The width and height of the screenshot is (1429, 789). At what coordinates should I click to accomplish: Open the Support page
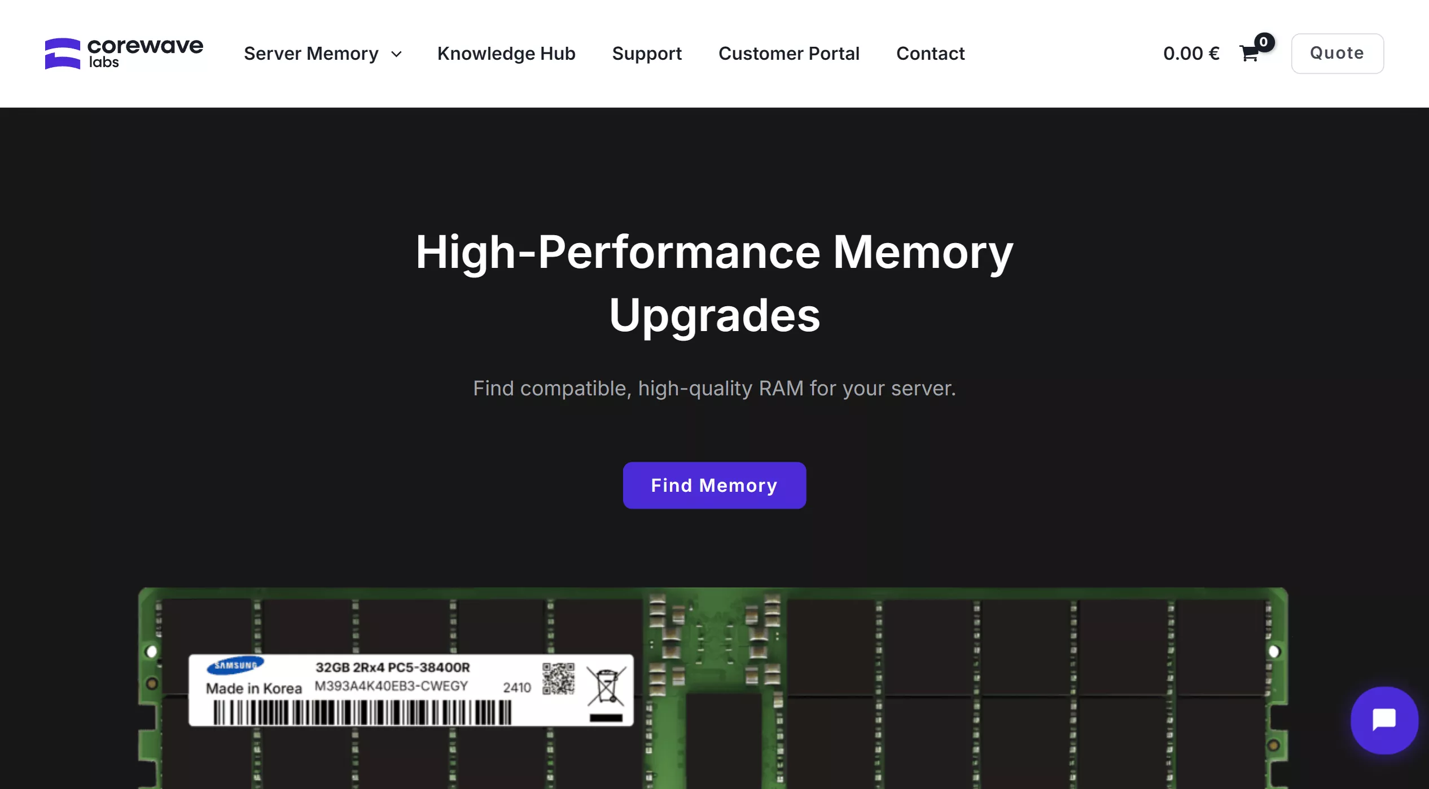tap(647, 54)
